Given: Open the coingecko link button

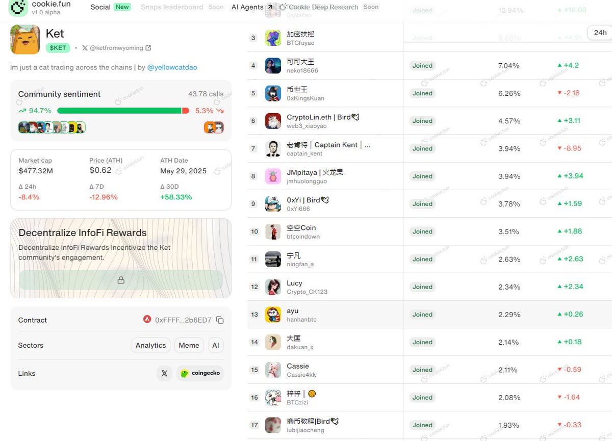Looking at the screenshot, I should point(200,373).
